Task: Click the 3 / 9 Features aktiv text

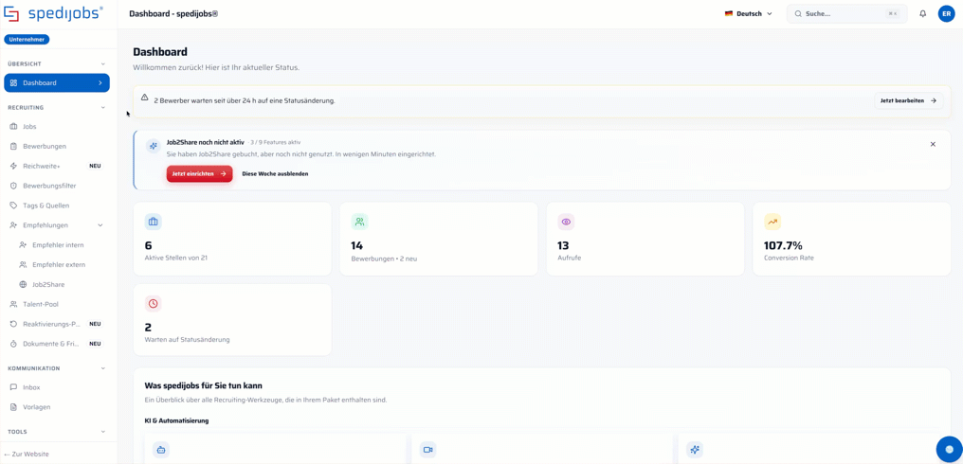Action: [275, 142]
